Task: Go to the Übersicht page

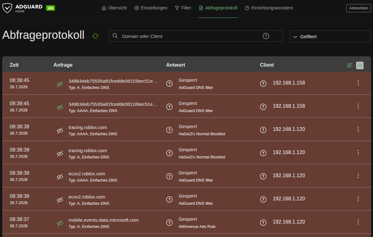Action: (114, 8)
